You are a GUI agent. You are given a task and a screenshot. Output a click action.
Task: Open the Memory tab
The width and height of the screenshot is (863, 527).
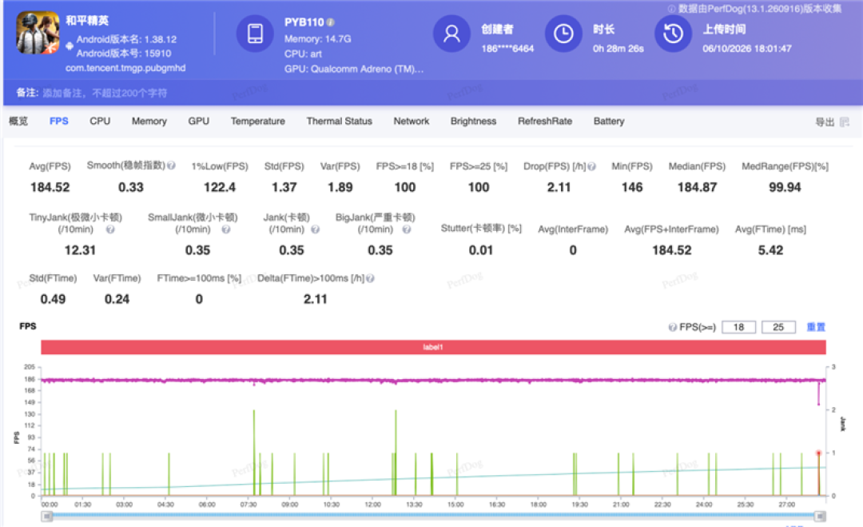(149, 121)
